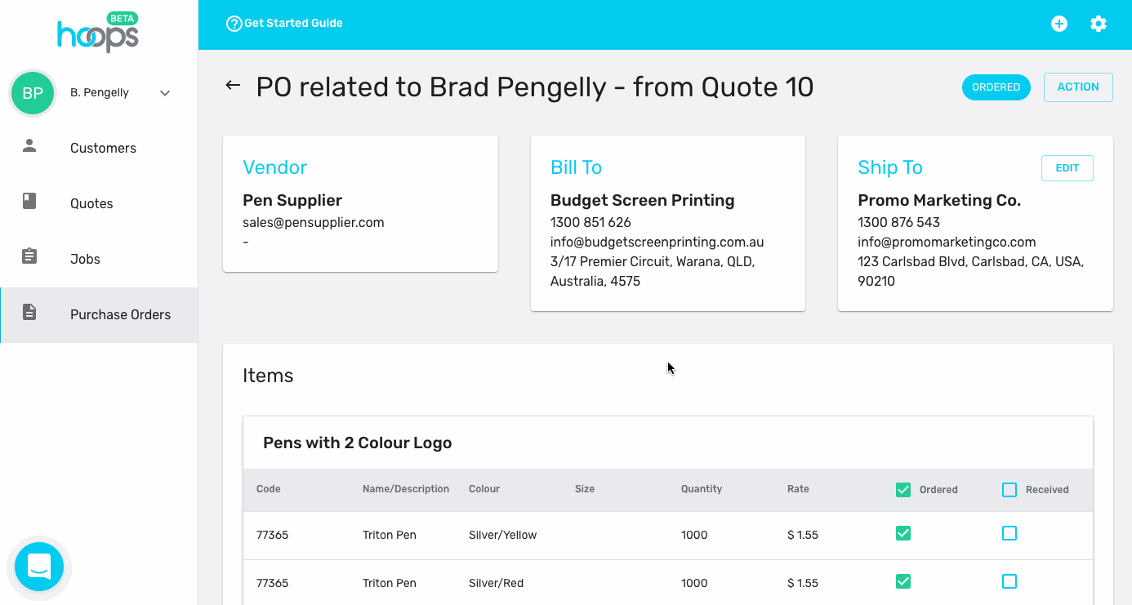This screenshot has width=1132, height=605.
Task: Check the Received header checkbox
Action: [x=1009, y=490]
